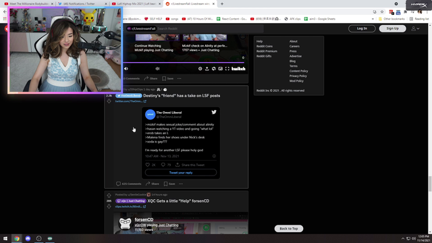432x243 pixels.
Task: Open the Mod Policy footer link
Action: coord(296,81)
